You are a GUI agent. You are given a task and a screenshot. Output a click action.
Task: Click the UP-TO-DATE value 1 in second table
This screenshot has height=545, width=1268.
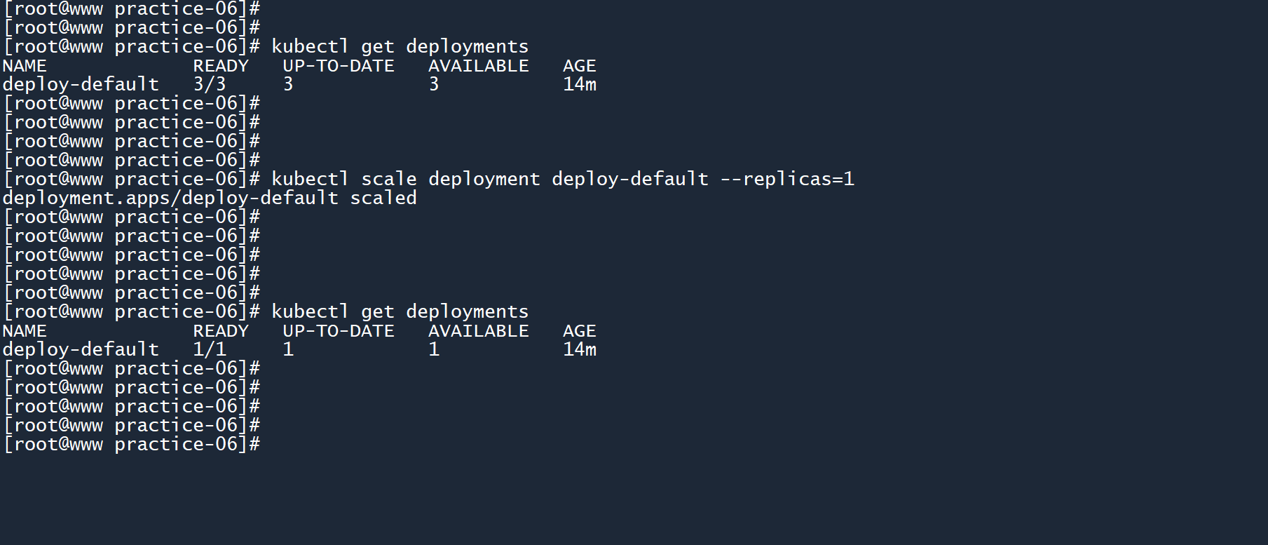(288, 350)
